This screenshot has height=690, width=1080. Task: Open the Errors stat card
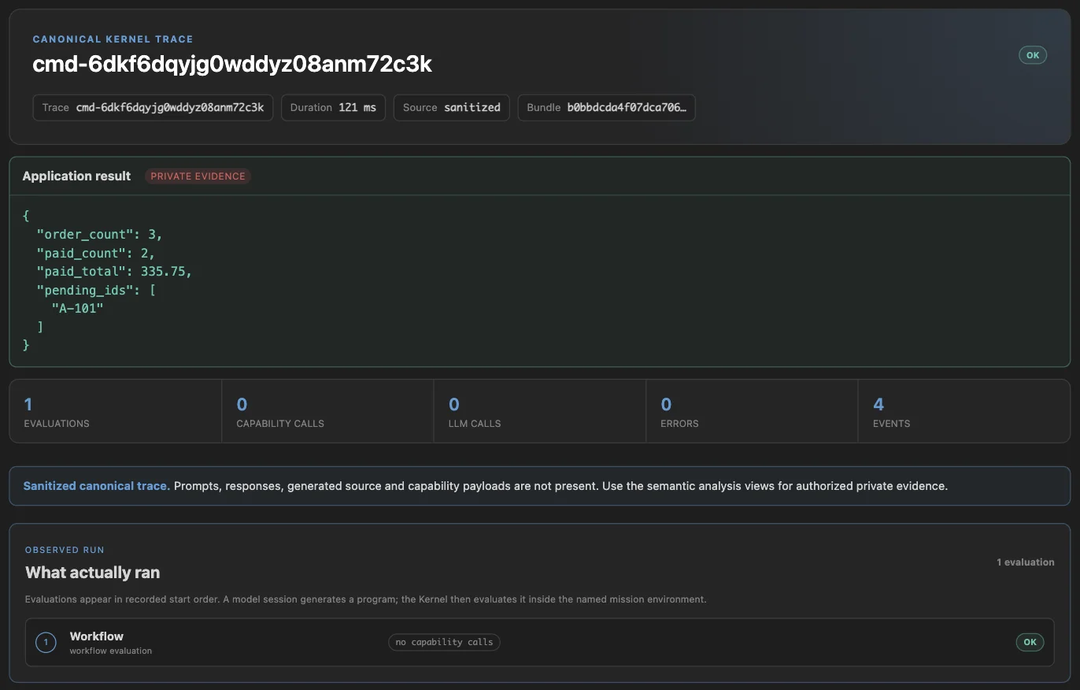pyautogui.click(x=752, y=411)
